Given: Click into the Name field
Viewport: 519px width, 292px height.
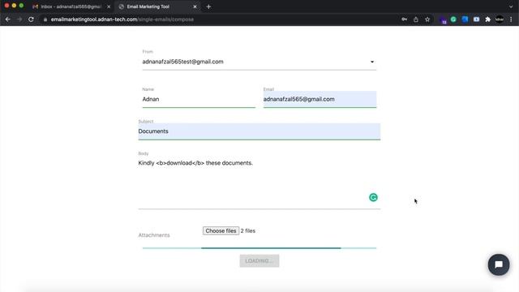Looking at the screenshot, I should point(199,99).
